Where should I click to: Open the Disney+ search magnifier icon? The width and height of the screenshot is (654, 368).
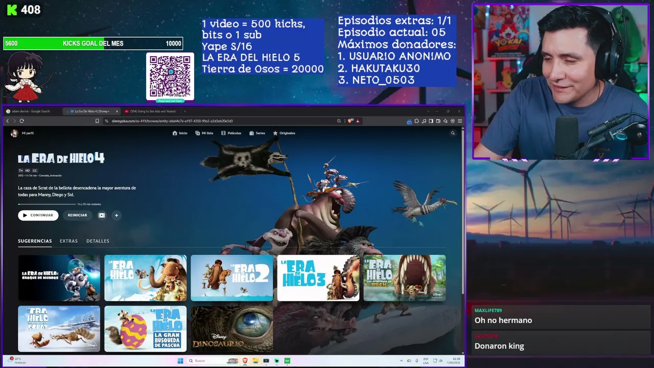point(453,133)
